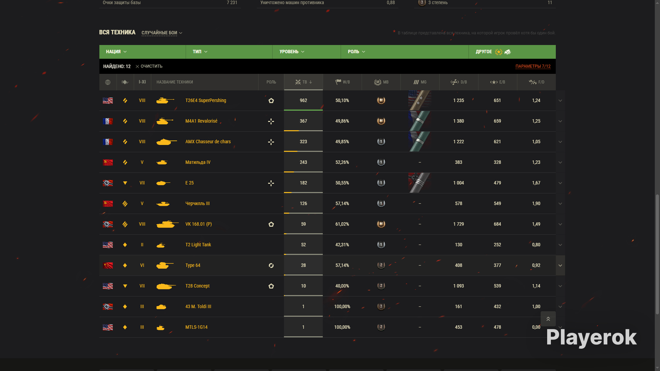660x371 pixels.
Task: Sort by the ТВ battles column header
Action: [303, 82]
